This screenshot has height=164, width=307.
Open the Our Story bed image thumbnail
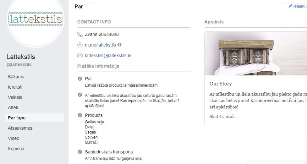click(256, 54)
